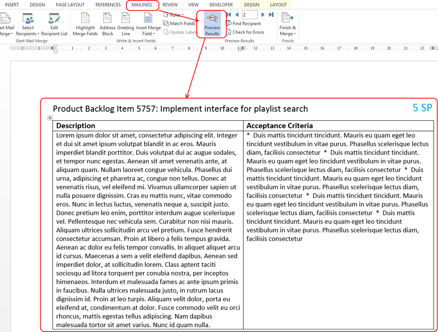Insert an Address Block
Viewport: 438px width, 332px height.
click(x=107, y=24)
